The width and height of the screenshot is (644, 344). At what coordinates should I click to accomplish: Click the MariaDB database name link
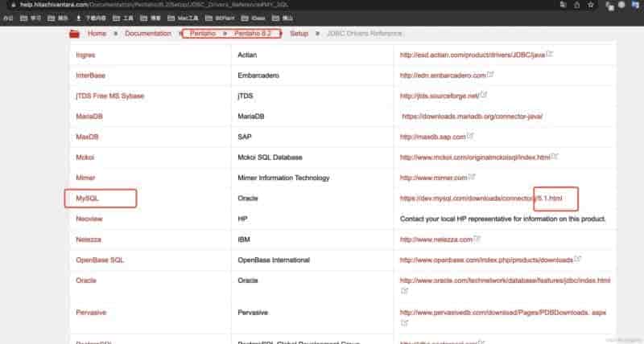(89, 116)
